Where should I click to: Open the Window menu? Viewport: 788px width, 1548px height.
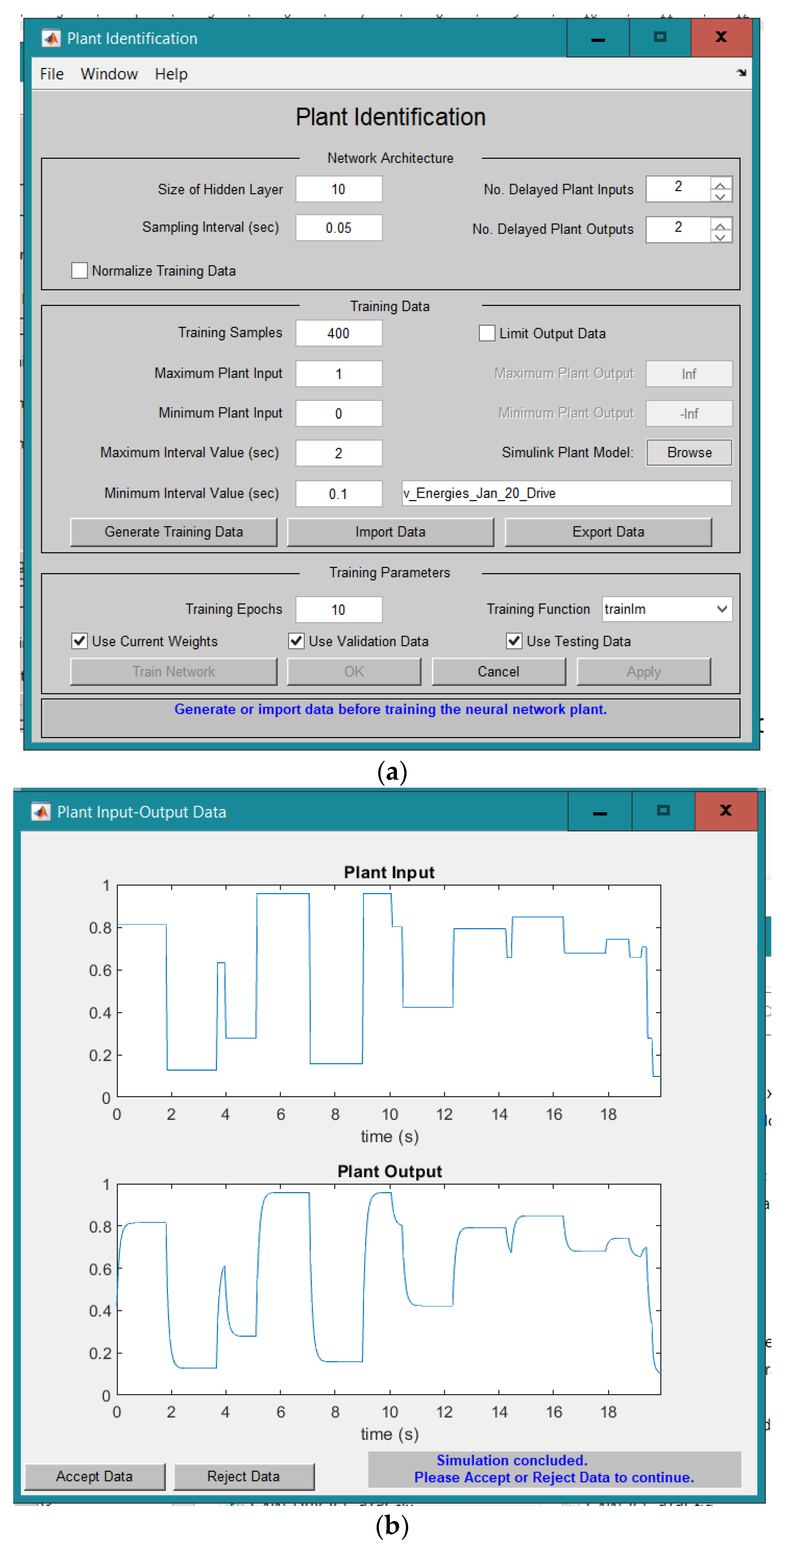tap(109, 74)
